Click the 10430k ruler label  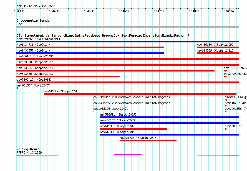(x=19, y=11)
